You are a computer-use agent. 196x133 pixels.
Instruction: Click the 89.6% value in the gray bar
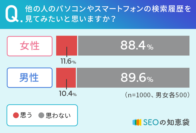tap(137, 78)
